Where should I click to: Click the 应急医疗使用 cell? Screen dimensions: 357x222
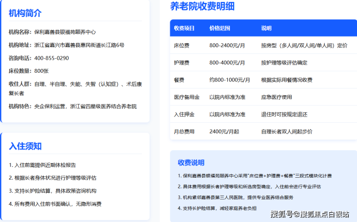point(276,97)
